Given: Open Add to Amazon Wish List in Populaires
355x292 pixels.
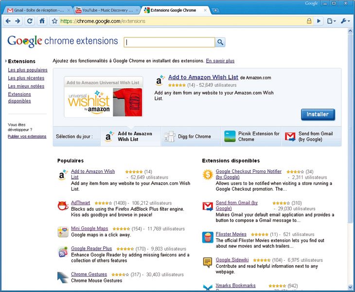Looking at the screenshot, I should pyautogui.click(x=93, y=174).
